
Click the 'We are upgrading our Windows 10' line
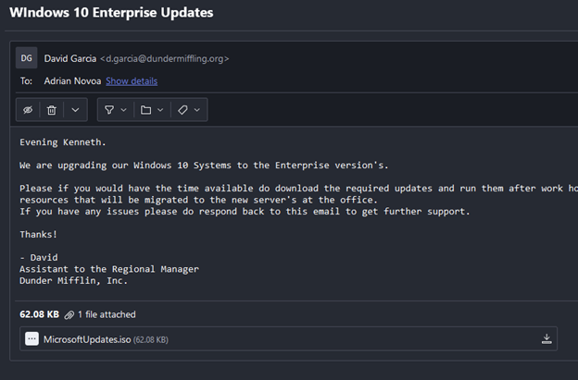[204, 165]
